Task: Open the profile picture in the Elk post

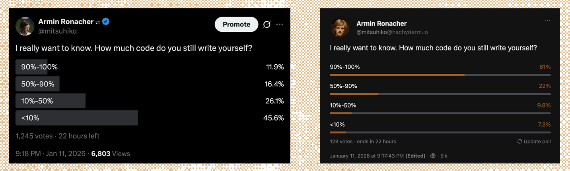Action: (340, 27)
